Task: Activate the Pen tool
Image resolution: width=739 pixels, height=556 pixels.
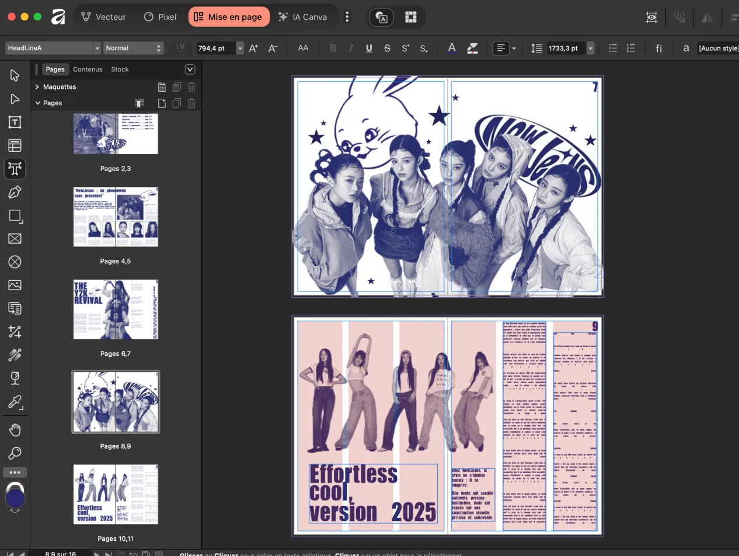Action: click(15, 192)
